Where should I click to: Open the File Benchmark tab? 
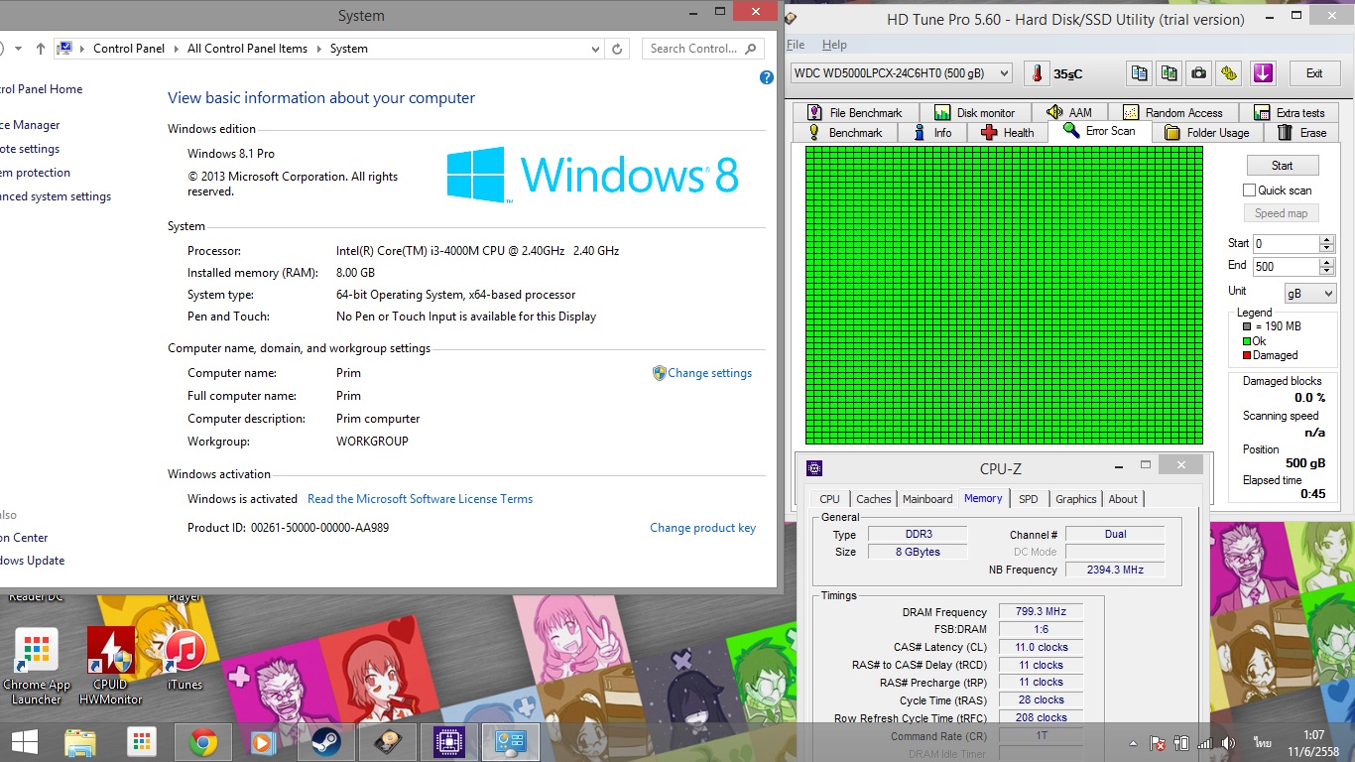[x=855, y=112]
